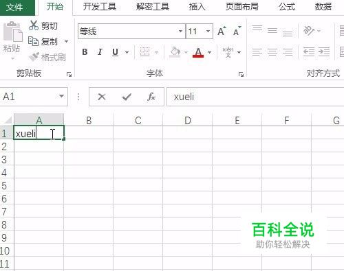Toggle underline formatting

(x=115, y=52)
